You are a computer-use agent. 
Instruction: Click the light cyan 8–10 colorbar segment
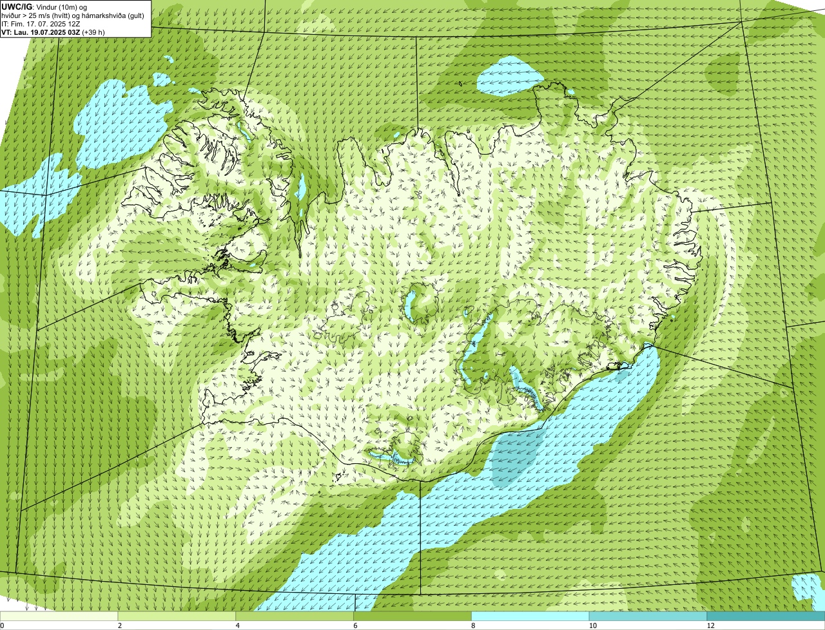[x=531, y=616]
